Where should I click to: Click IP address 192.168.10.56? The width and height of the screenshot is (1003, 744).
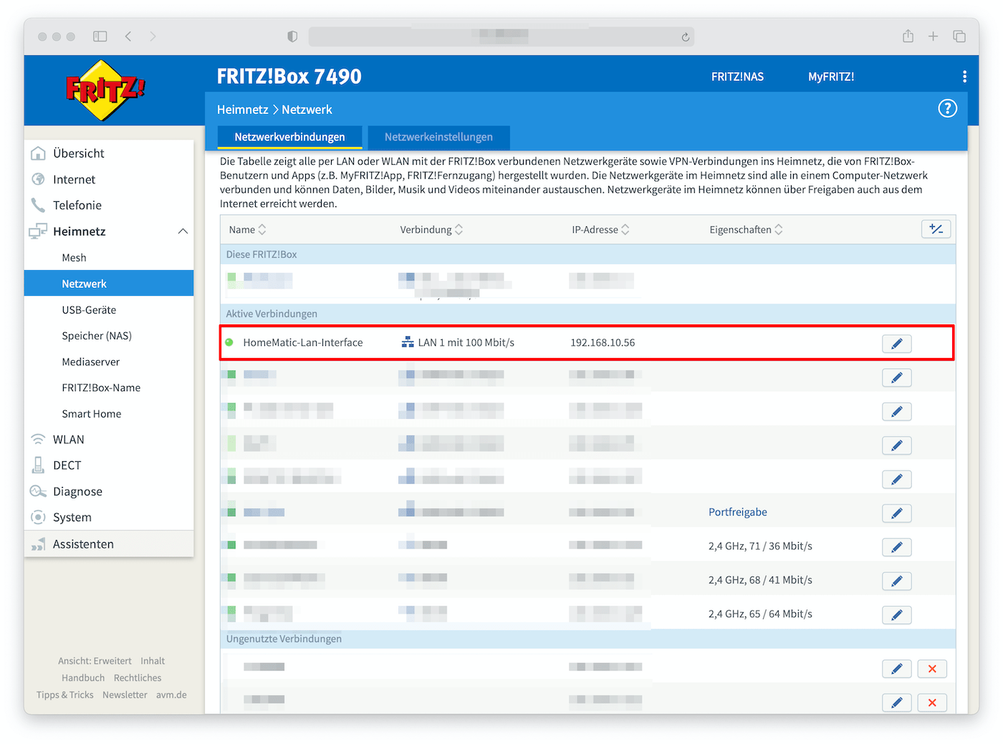603,342
